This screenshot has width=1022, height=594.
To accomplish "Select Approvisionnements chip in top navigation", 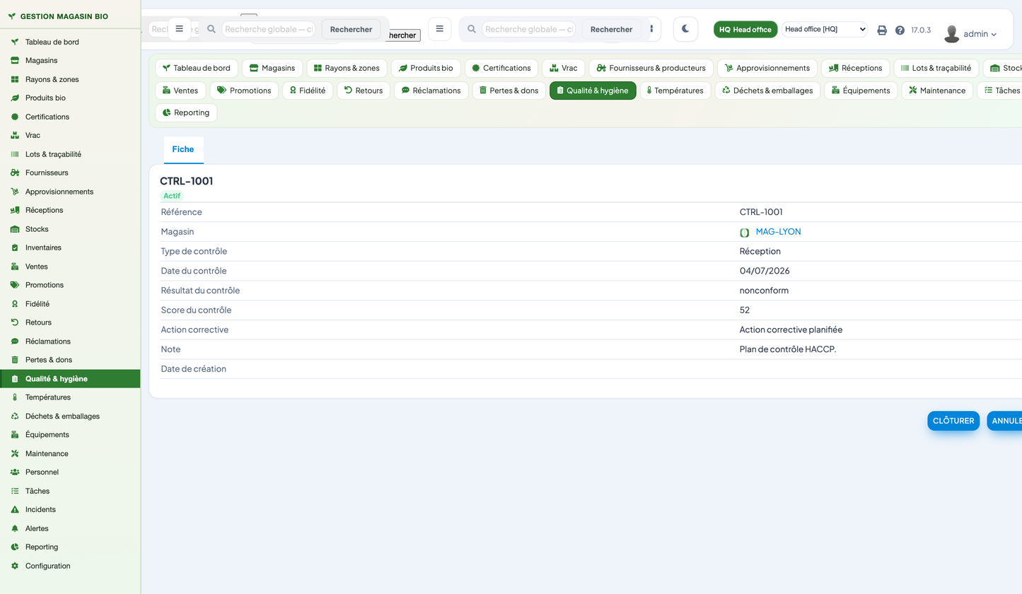I will click(x=767, y=68).
